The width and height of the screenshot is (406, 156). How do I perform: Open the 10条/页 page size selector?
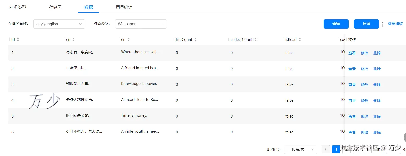point(300,149)
